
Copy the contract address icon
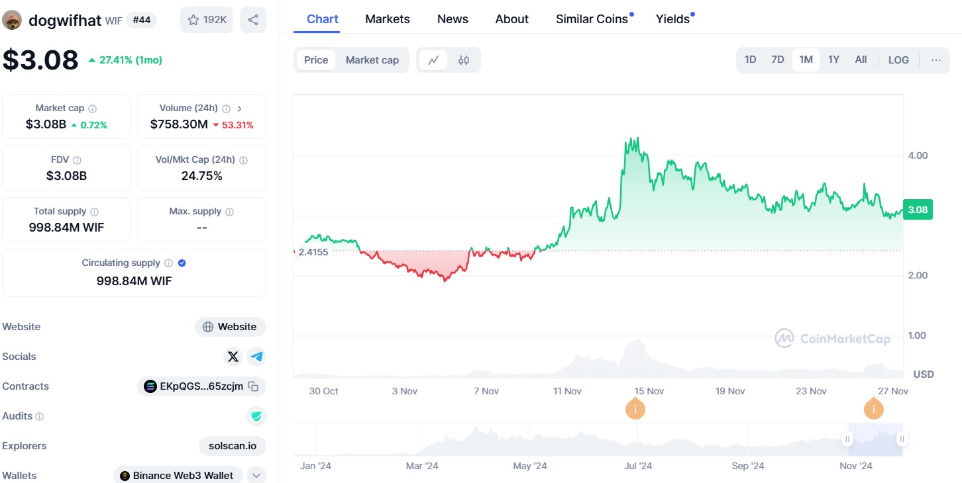click(253, 386)
